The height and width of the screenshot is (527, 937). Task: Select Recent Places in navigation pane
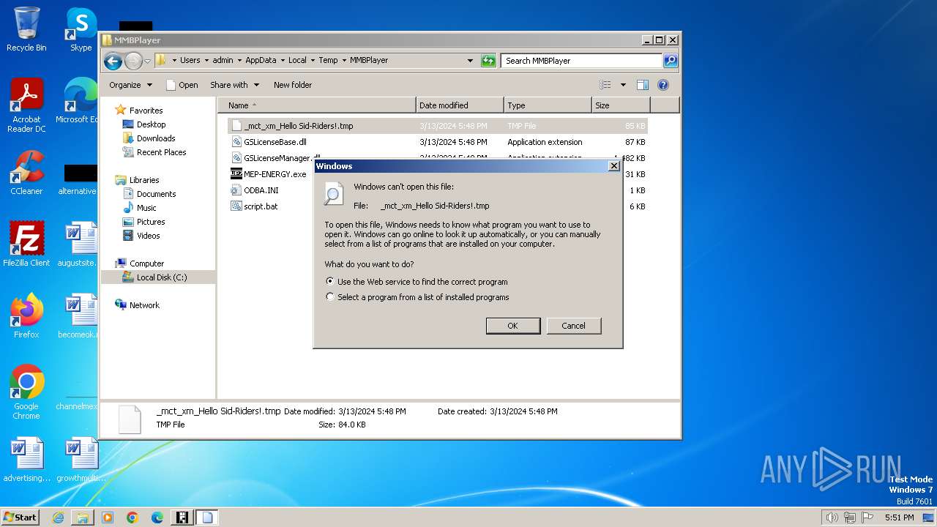pyautogui.click(x=161, y=152)
